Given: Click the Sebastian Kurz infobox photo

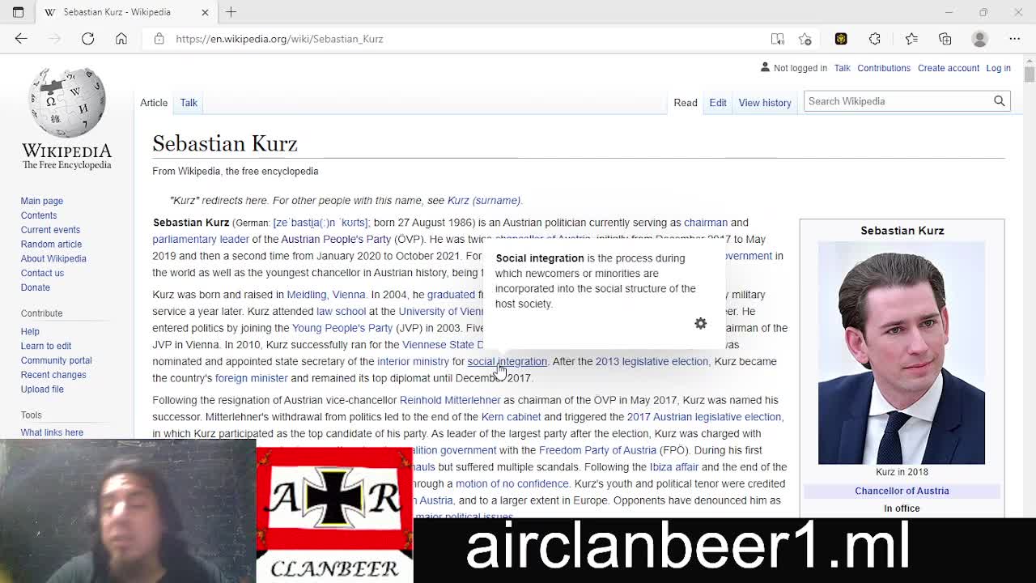Looking at the screenshot, I should point(902,354).
